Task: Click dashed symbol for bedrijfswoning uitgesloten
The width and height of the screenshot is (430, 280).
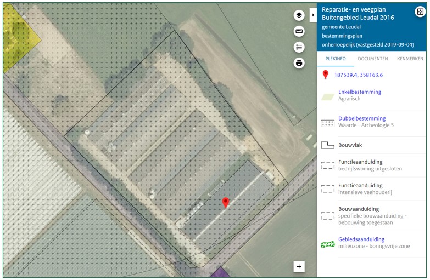Action: [x=327, y=165]
